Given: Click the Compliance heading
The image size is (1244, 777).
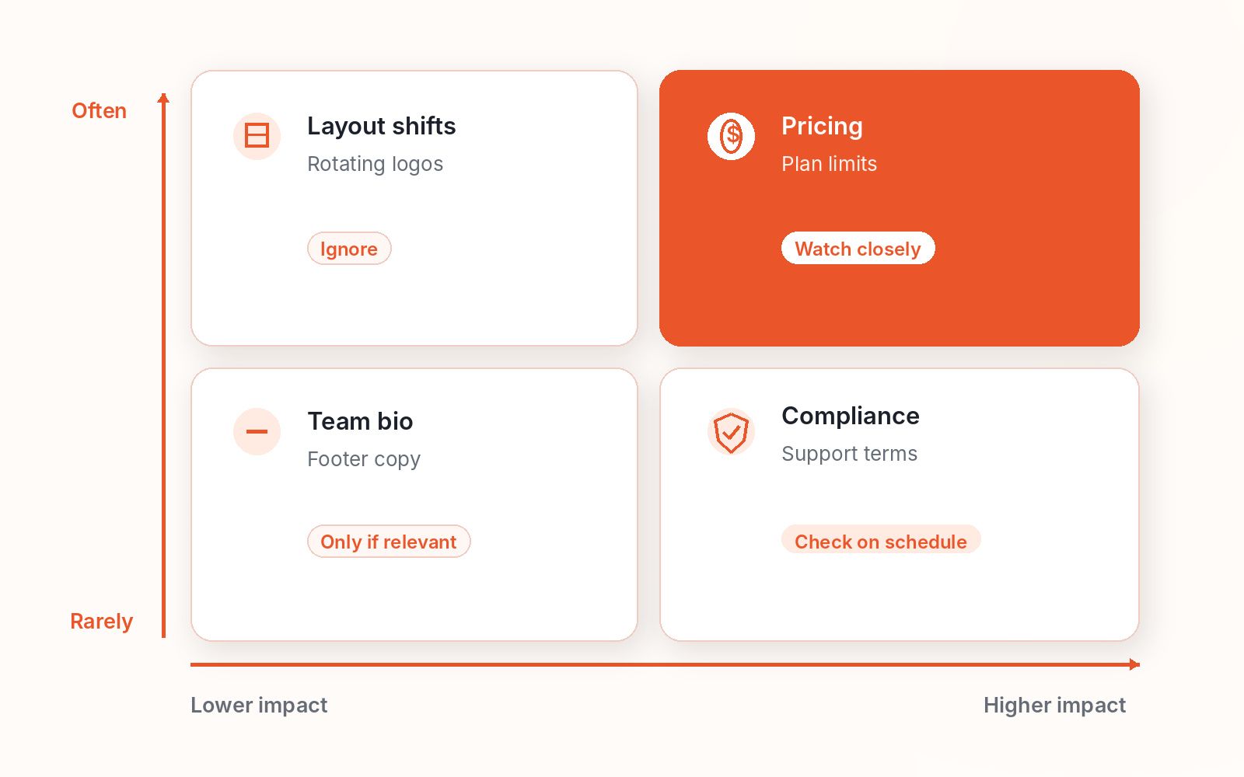Looking at the screenshot, I should click(x=851, y=416).
